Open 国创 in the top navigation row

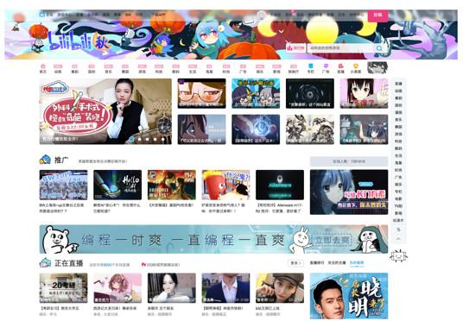pos(92,68)
